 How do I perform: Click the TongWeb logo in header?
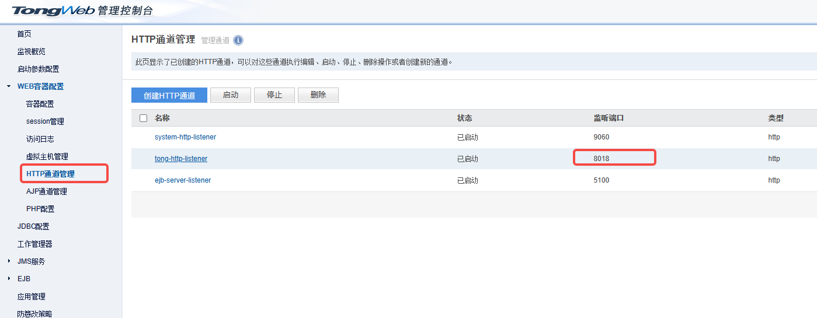pyautogui.click(x=82, y=11)
